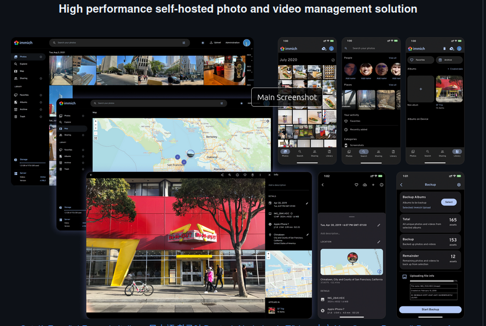Open the three-dot more menu in the photo viewer
This screenshot has width=486, height=326.
(x=260, y=175)
